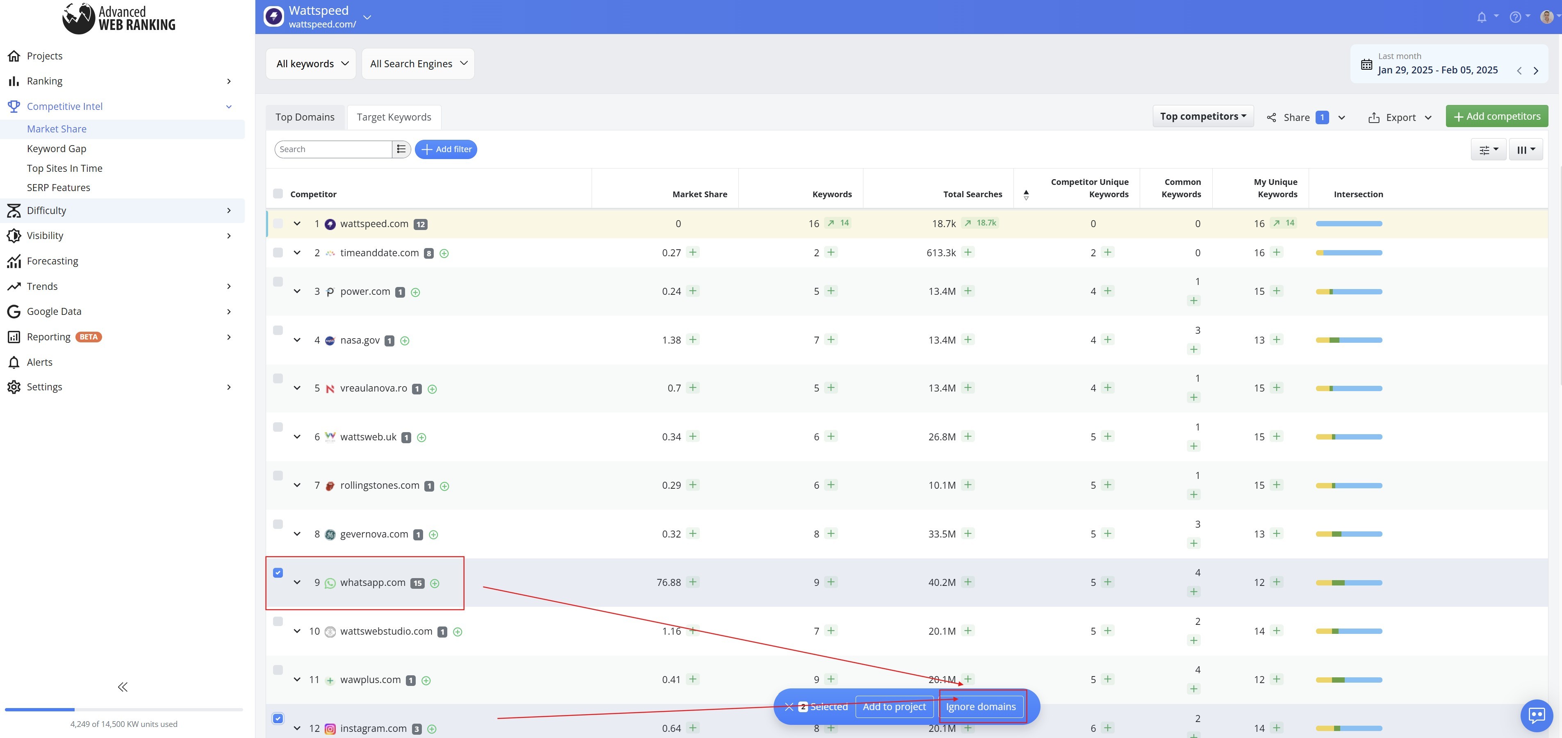Open Keyword Gap in sidebar

coord(57,148)
